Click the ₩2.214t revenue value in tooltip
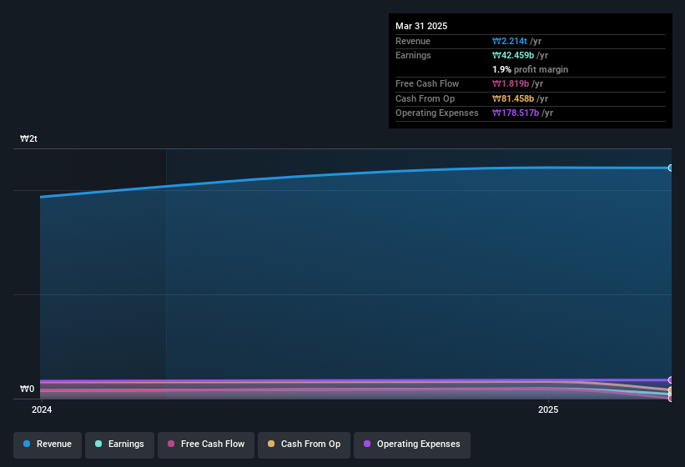The height and width of the screenshot is (467, 685). click(510, 41)
